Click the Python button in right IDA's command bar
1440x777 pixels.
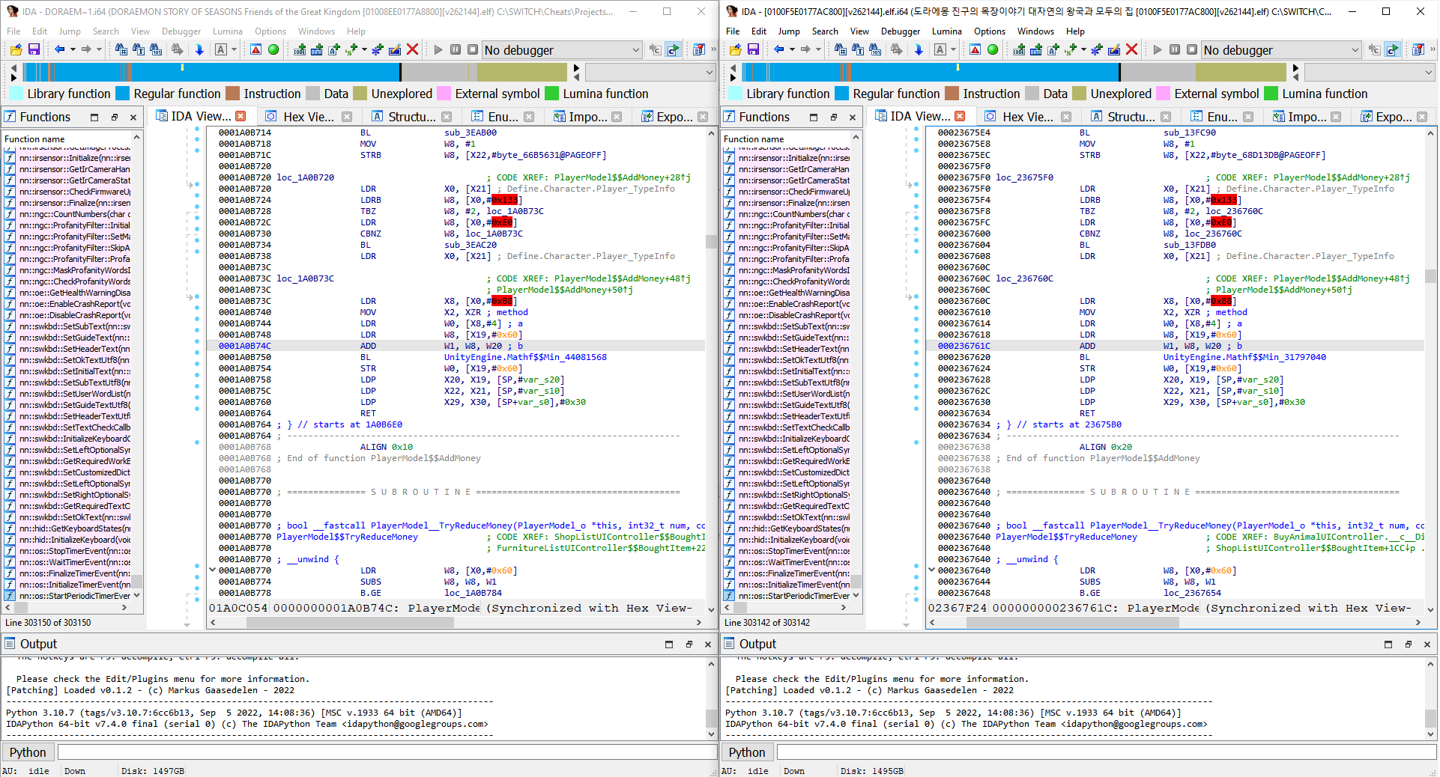pos(747,752)
